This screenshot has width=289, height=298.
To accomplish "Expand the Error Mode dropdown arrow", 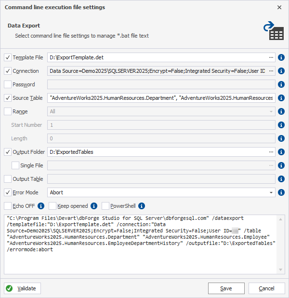I will pyautogui.click(x=271, y=192).
